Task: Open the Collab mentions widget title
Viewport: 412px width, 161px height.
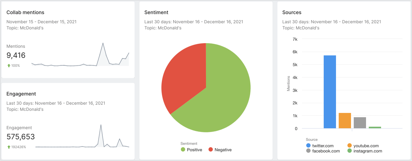Action: (x=25, y=12)
